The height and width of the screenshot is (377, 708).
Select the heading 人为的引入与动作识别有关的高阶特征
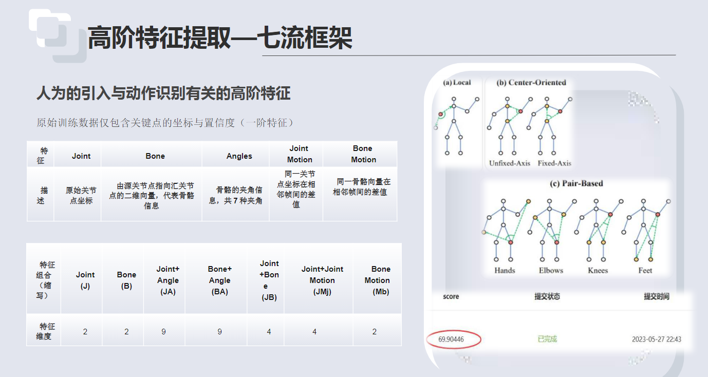coord(163,93)
